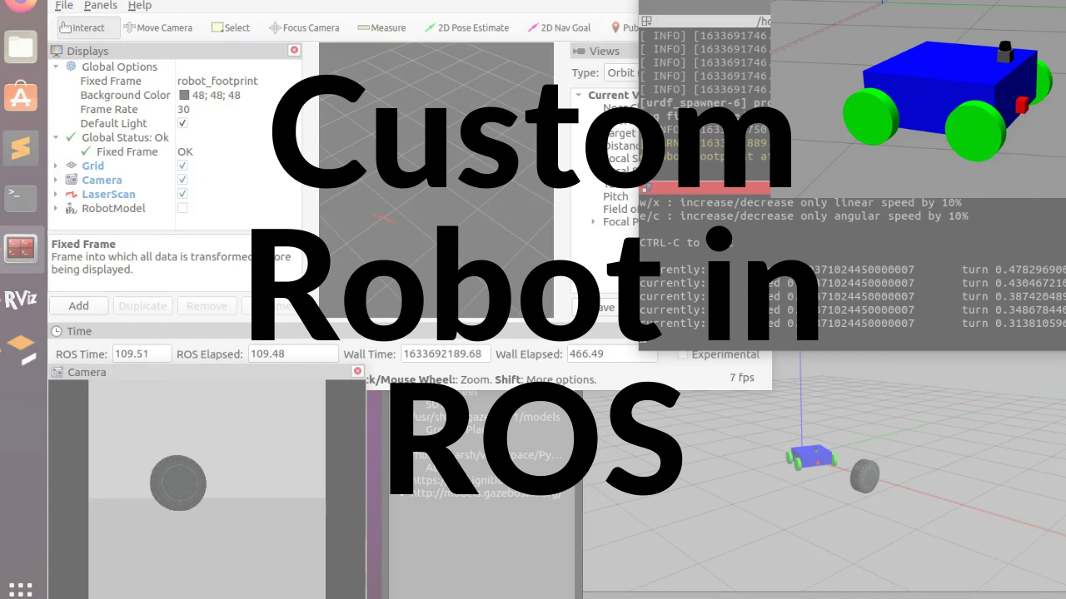Open the File menu
Image resolution: width=1066 pixels, height=599 pixels.
click(64, 6)
